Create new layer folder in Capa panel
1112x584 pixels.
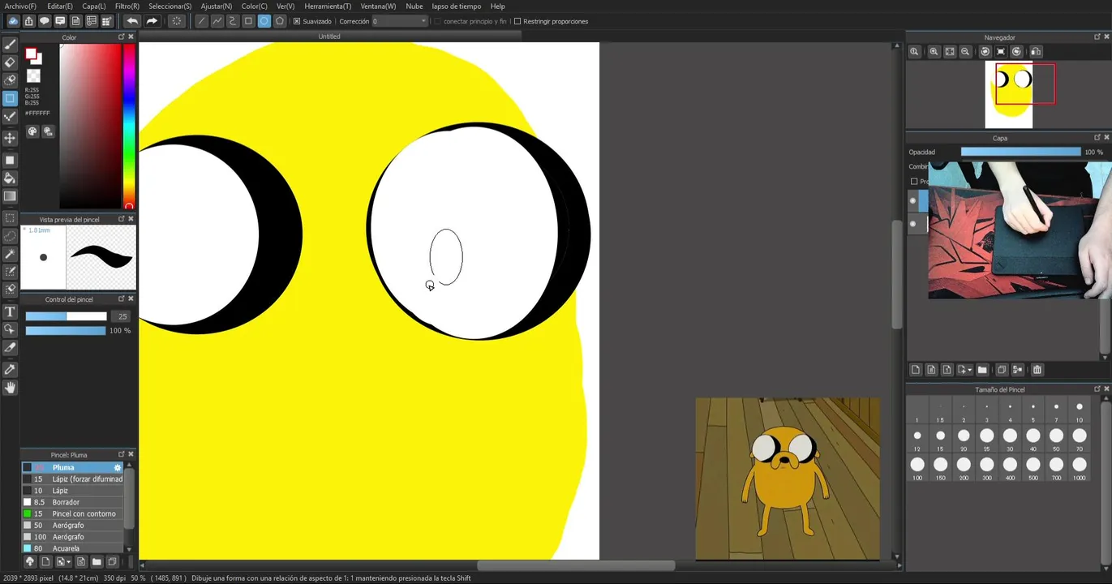coord(982,370)
